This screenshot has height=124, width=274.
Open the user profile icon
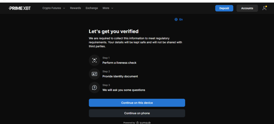coord(264,8)
